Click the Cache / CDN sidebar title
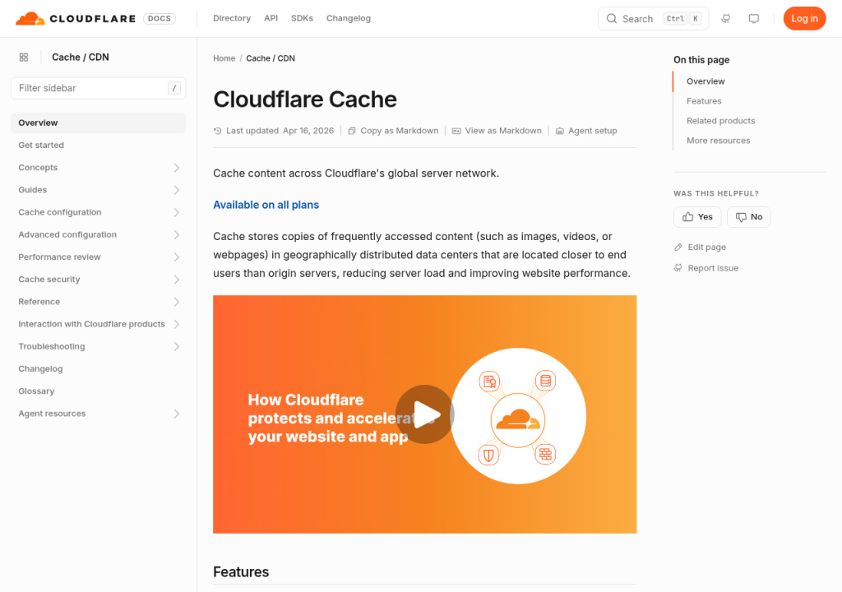 pyautogui.click(x=80, y=58)
